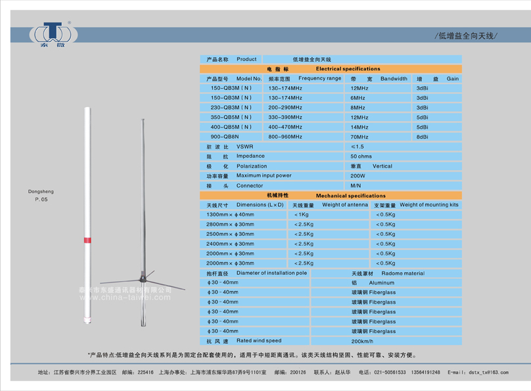The height and width of the screenshot is (391, 531).
Task: Select the 1300mm × φ40mm dimensions cell
Action: click(230, 214)
